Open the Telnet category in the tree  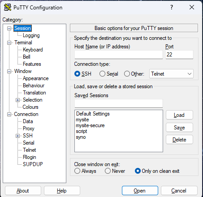30,150
